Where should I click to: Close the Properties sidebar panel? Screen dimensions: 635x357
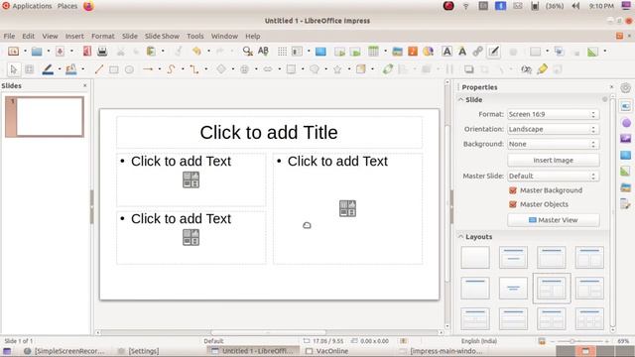pos(611,87)
